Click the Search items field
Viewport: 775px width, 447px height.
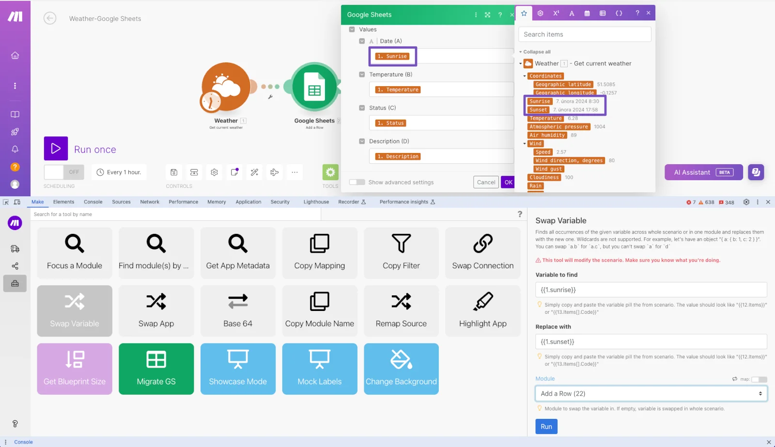(x=585, y=34)
